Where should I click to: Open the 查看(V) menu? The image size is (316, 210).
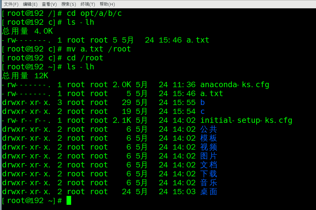(x=49, y=4)
